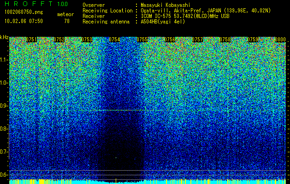Click the 0.8 frequency axis label
Screen dimensions: 290x184
[x=4, y=129]
